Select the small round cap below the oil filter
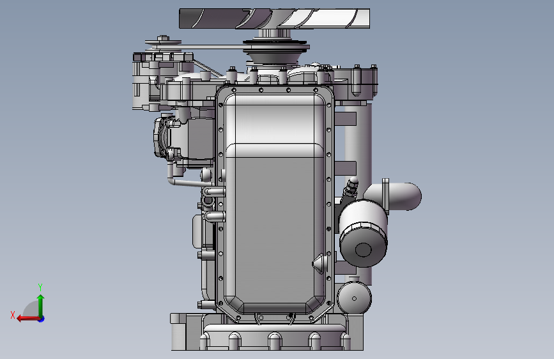 354,298
